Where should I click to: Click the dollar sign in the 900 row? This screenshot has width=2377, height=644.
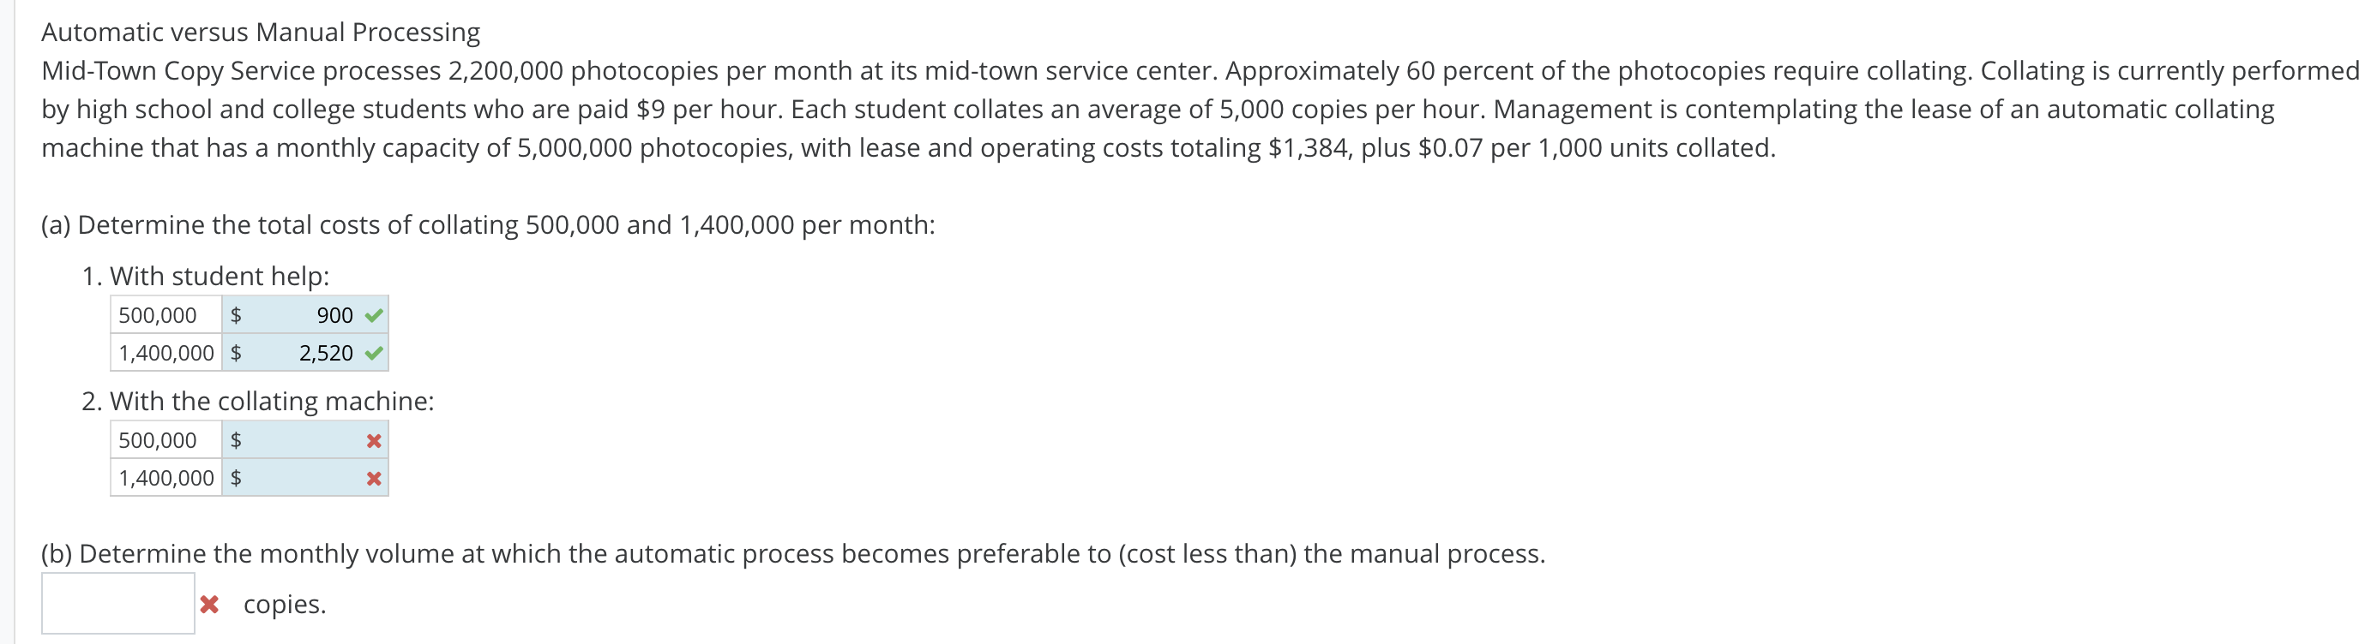click(x=236, y=315)
